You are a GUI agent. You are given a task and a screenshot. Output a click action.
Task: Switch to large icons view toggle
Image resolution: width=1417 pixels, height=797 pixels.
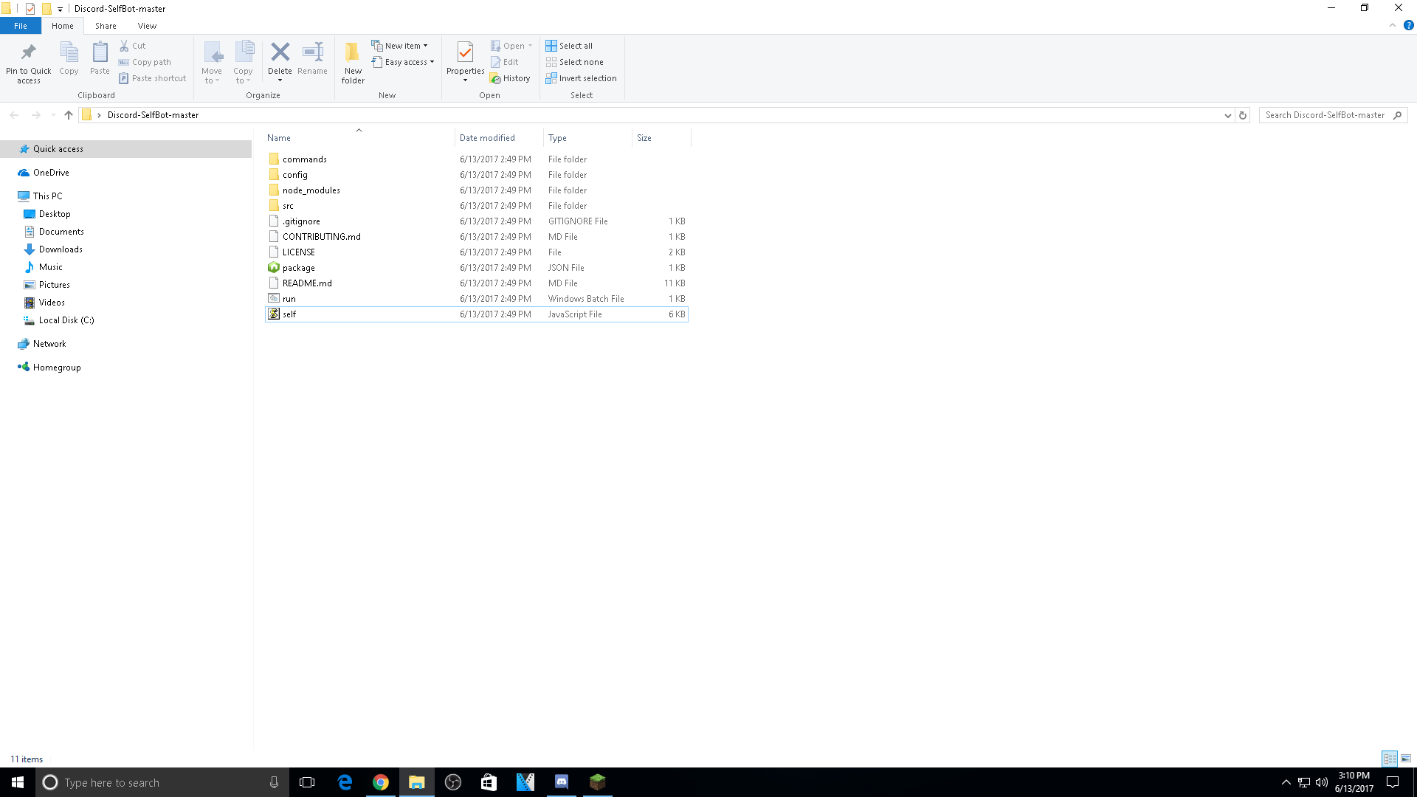1406,759
